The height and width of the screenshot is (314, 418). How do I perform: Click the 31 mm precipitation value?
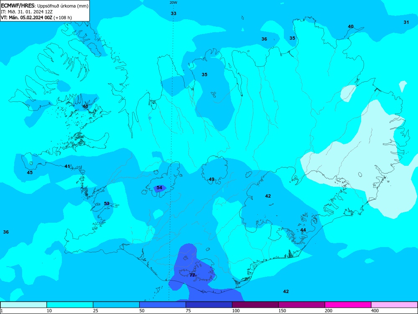406,22
